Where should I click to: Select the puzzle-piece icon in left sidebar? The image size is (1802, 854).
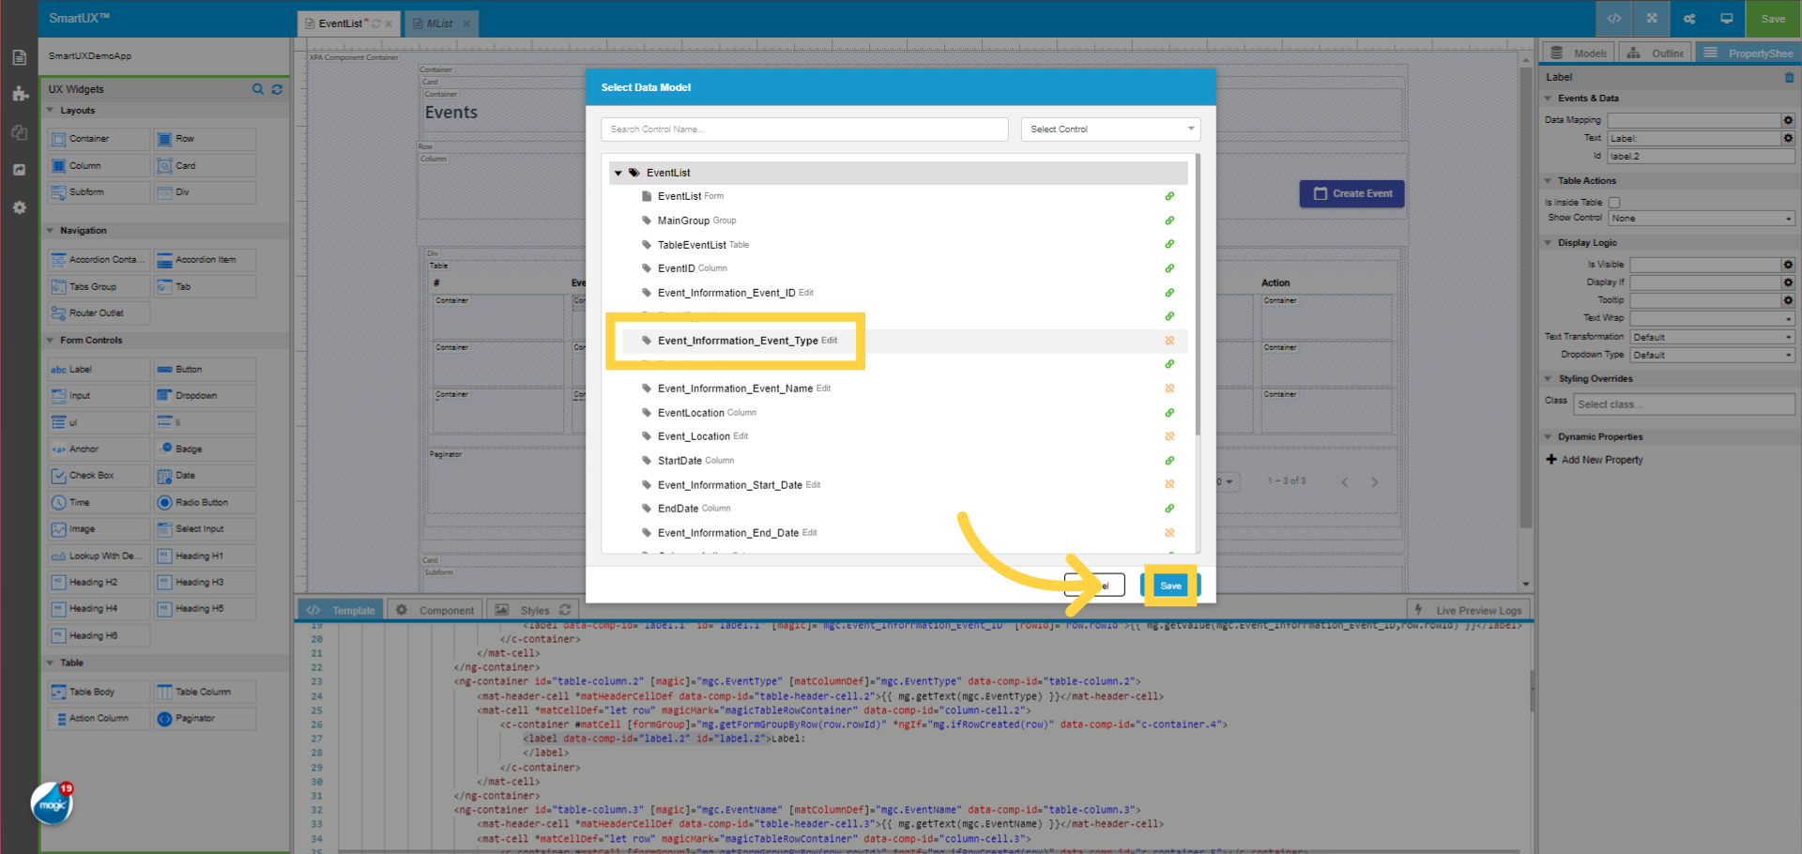pyautogui.click(x=19, y=94)
